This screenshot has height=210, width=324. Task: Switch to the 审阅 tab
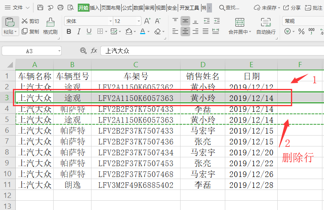pyautogui.click(x=150, y=8)
